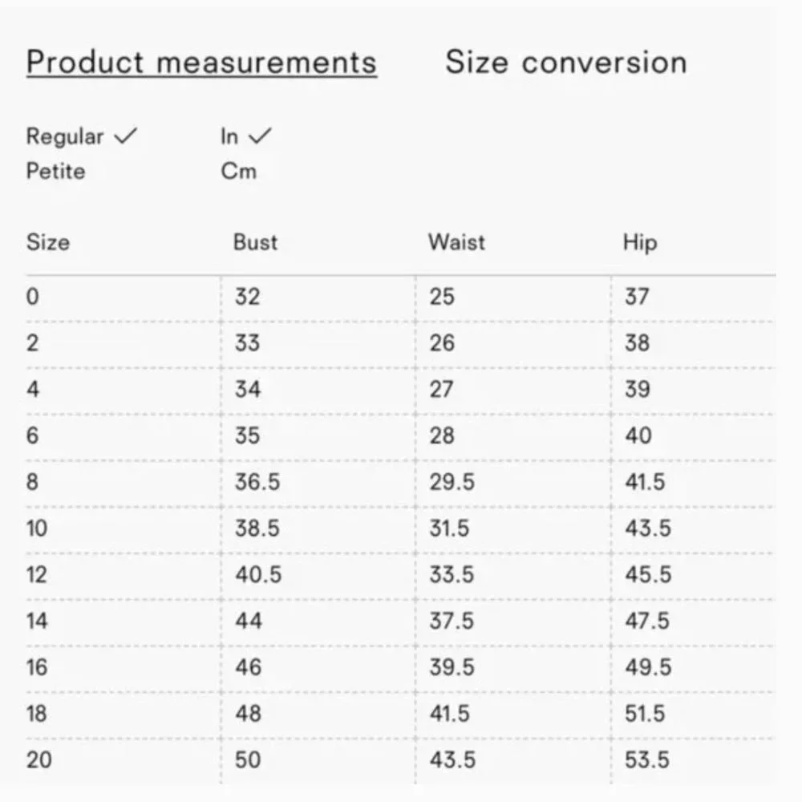The width and height of the screenshot is (802, 802).
Task: Click the waist value 33.5
Action: point(452,575)
